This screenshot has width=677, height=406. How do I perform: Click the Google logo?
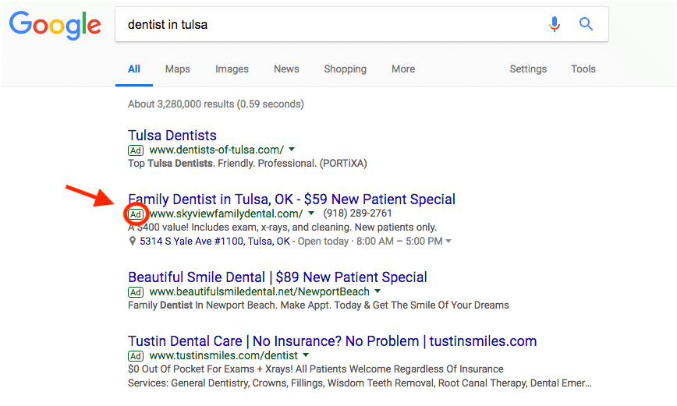point(55,26)
